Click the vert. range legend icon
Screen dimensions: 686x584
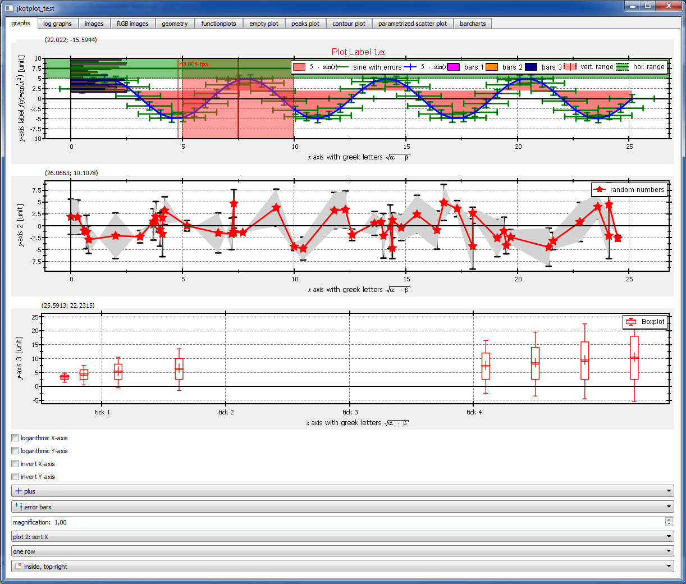[x=570, y=67]
